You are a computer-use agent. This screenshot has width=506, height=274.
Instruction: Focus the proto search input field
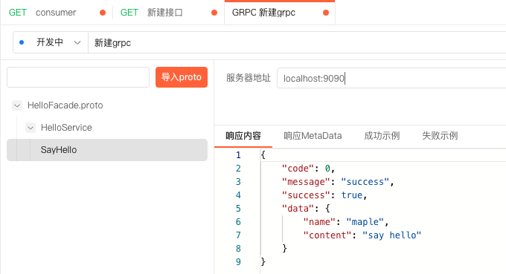point(78,77)
